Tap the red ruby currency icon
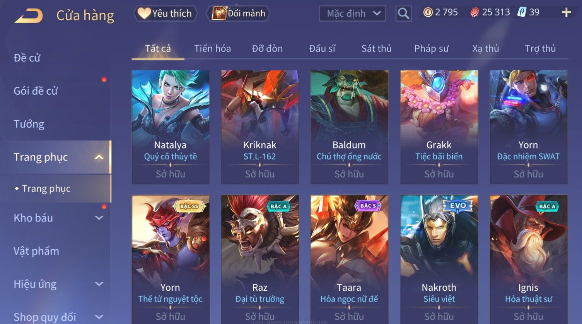The width and height of the screenshot is (582, 324). [474, 12]
